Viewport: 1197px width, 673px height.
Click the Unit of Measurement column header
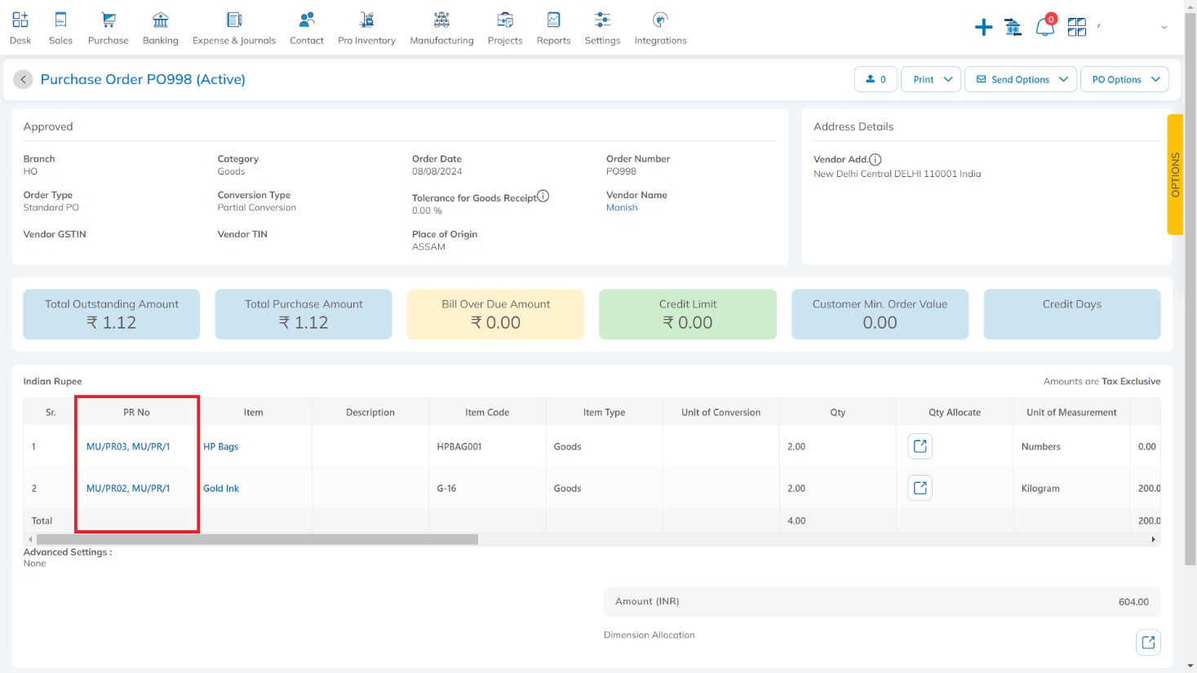tap(1071, 412)
